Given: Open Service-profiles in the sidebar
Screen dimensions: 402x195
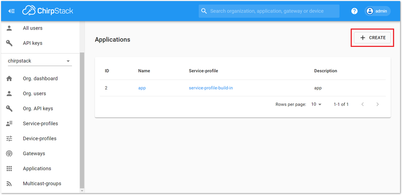Looking at the screenshot, I should click(41, 123).
